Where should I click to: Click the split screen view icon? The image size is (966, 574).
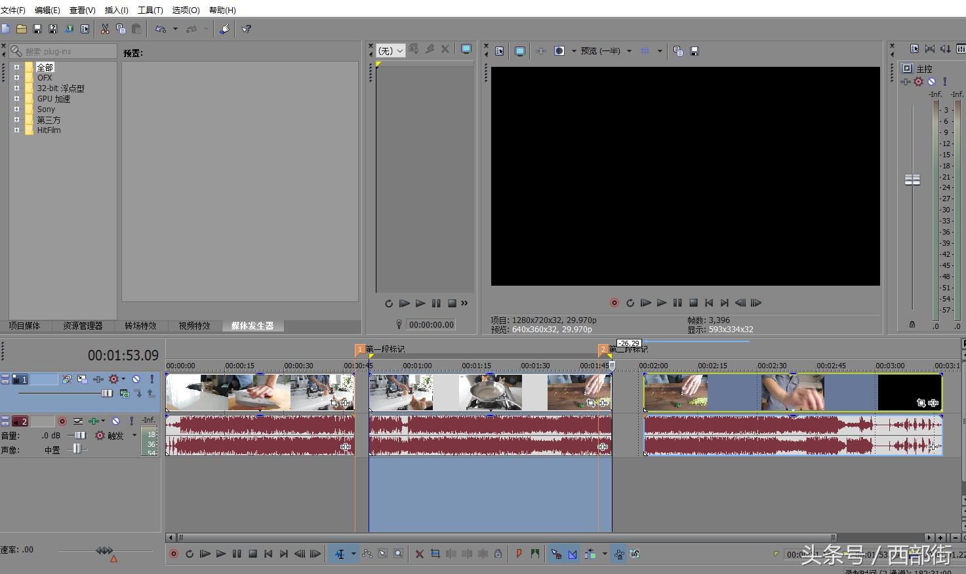click(559, 50)
